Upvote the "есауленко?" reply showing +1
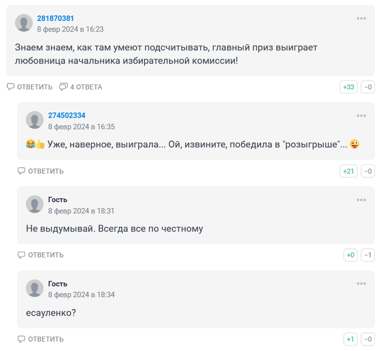This screenshot has height=351, width=384. click(x=350, y=339)
